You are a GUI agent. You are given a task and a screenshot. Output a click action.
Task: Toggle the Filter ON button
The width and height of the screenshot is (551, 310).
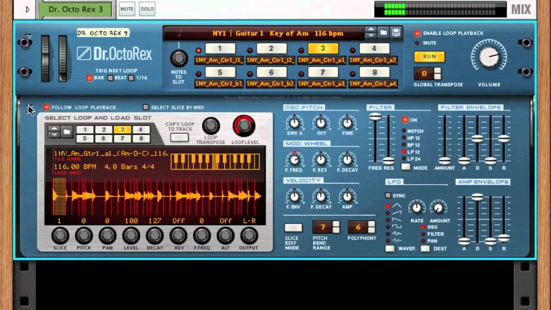[405, 120]
